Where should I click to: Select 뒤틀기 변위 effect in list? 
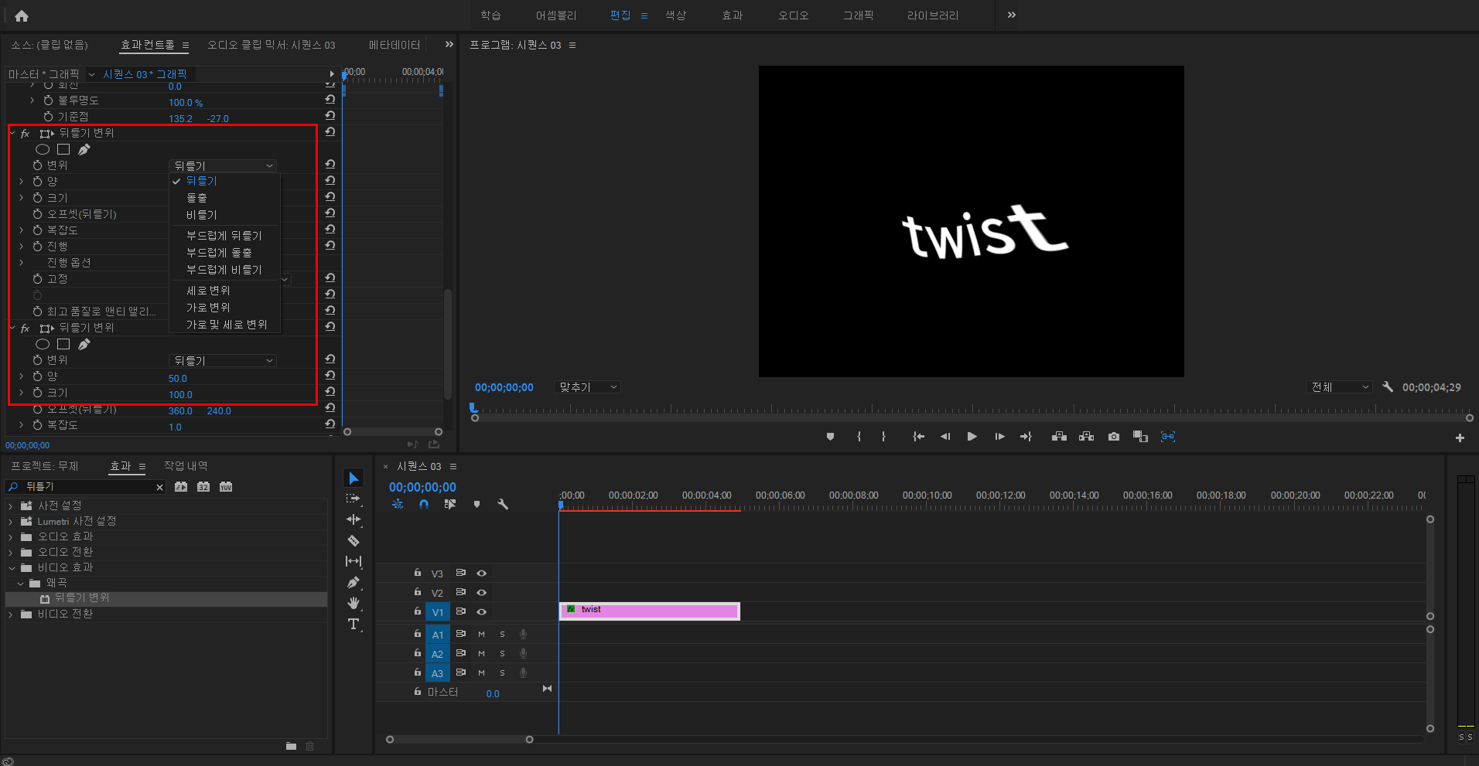coord(166,598)
